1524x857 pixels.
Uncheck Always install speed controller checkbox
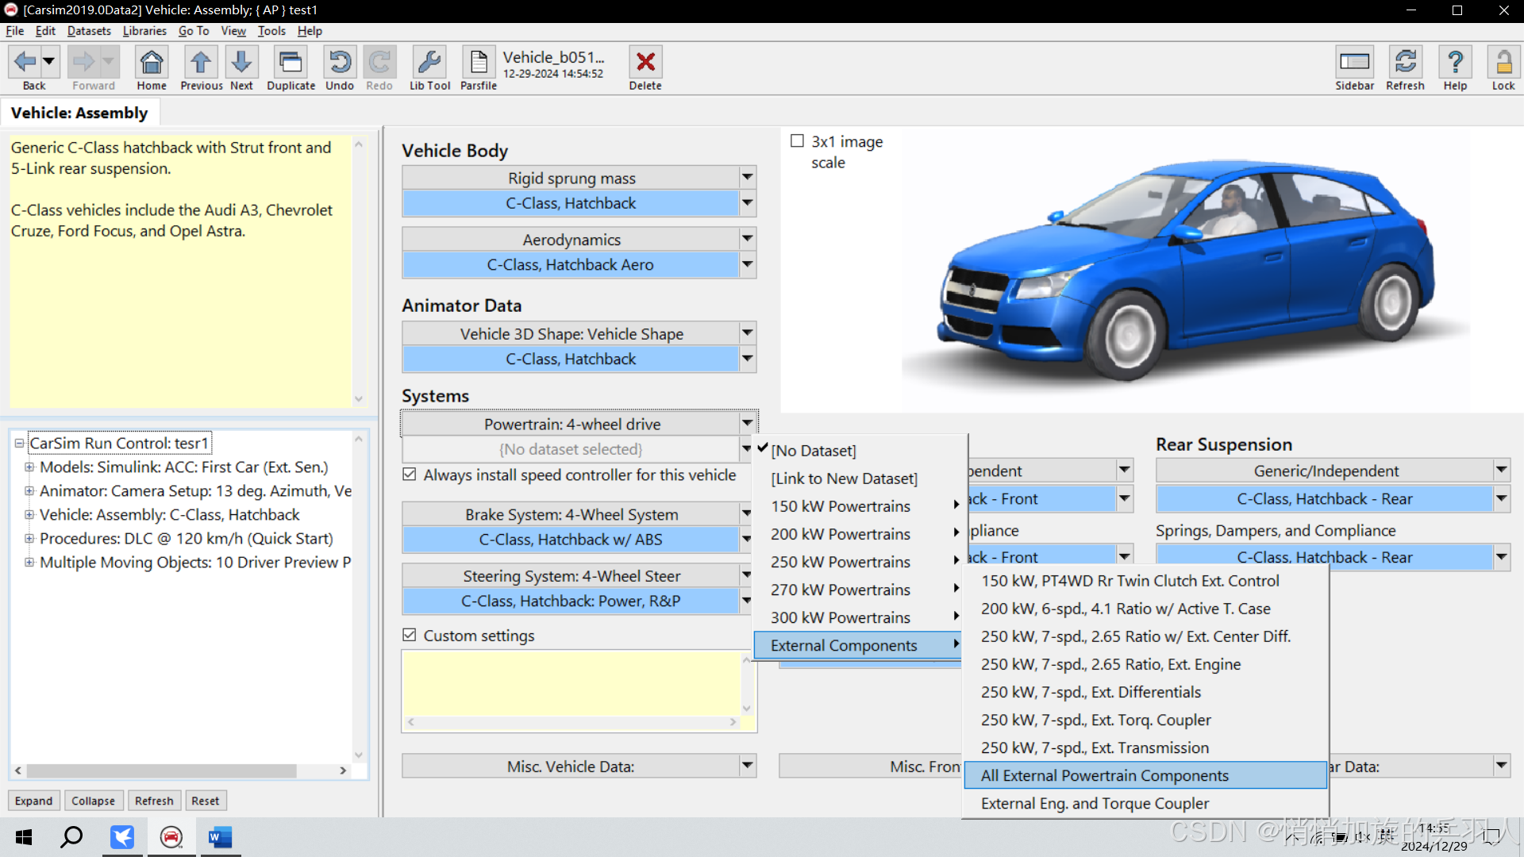tap(410, 475)
